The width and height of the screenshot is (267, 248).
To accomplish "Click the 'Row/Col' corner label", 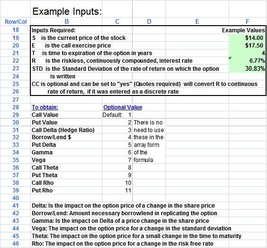I will [16, 22].
